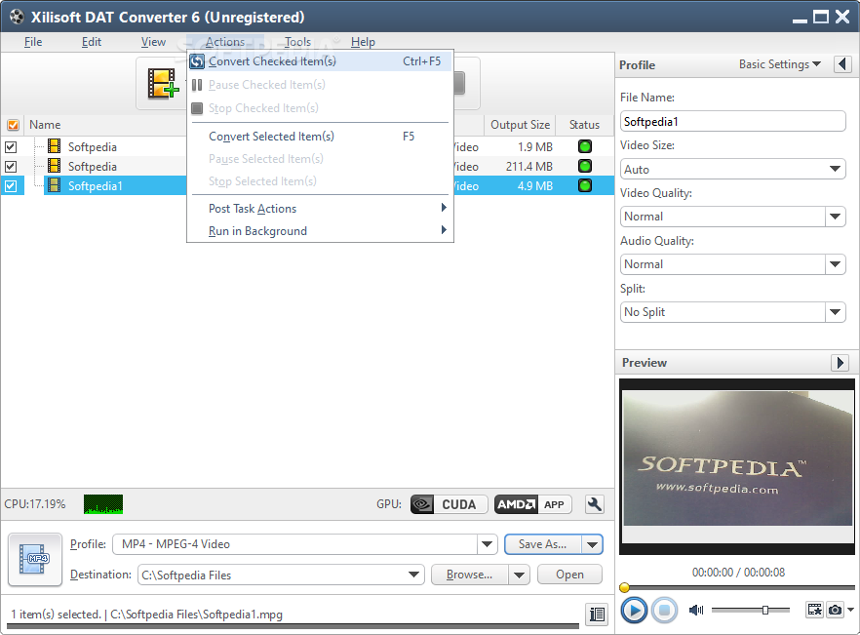The width and height of the screenshot is (860, 635).
Task: Enable AMD APP GPU acceleration
Action: pyautogui.click(x=533, y=504)
